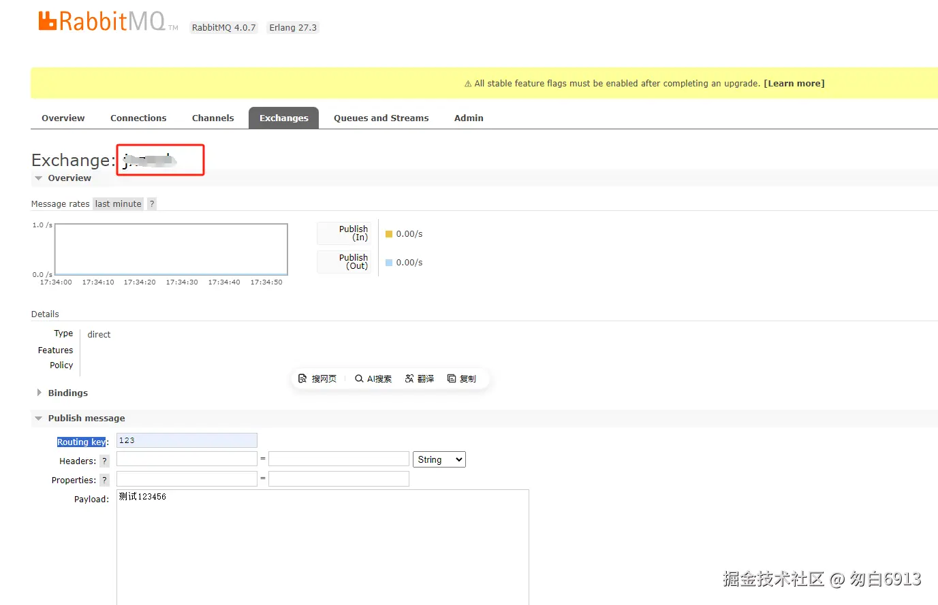Click the Erlang 27.3 version label
Viewport: 938px width, 605px height.
(293, 28)
